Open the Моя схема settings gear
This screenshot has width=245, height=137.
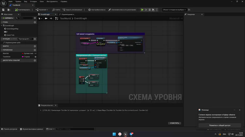tap(35, 18)
